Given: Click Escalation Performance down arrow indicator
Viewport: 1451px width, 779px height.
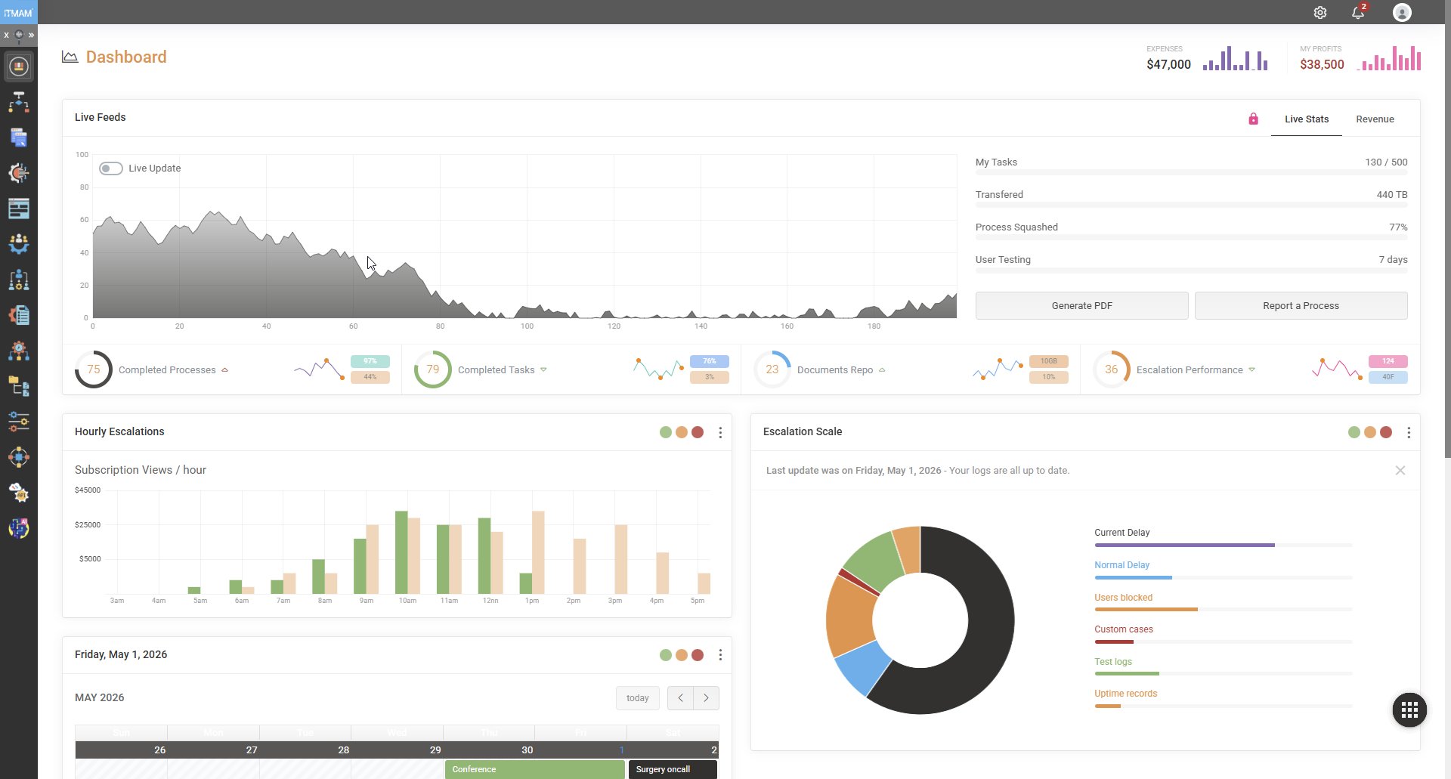Looking at the screenshot, I should 1251,370.
